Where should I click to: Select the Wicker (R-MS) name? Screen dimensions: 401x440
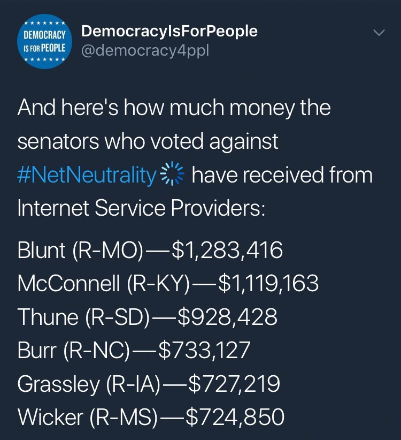click(87, 417)
